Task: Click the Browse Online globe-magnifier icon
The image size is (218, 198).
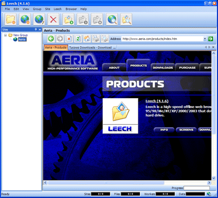Action: pos(112,20)
